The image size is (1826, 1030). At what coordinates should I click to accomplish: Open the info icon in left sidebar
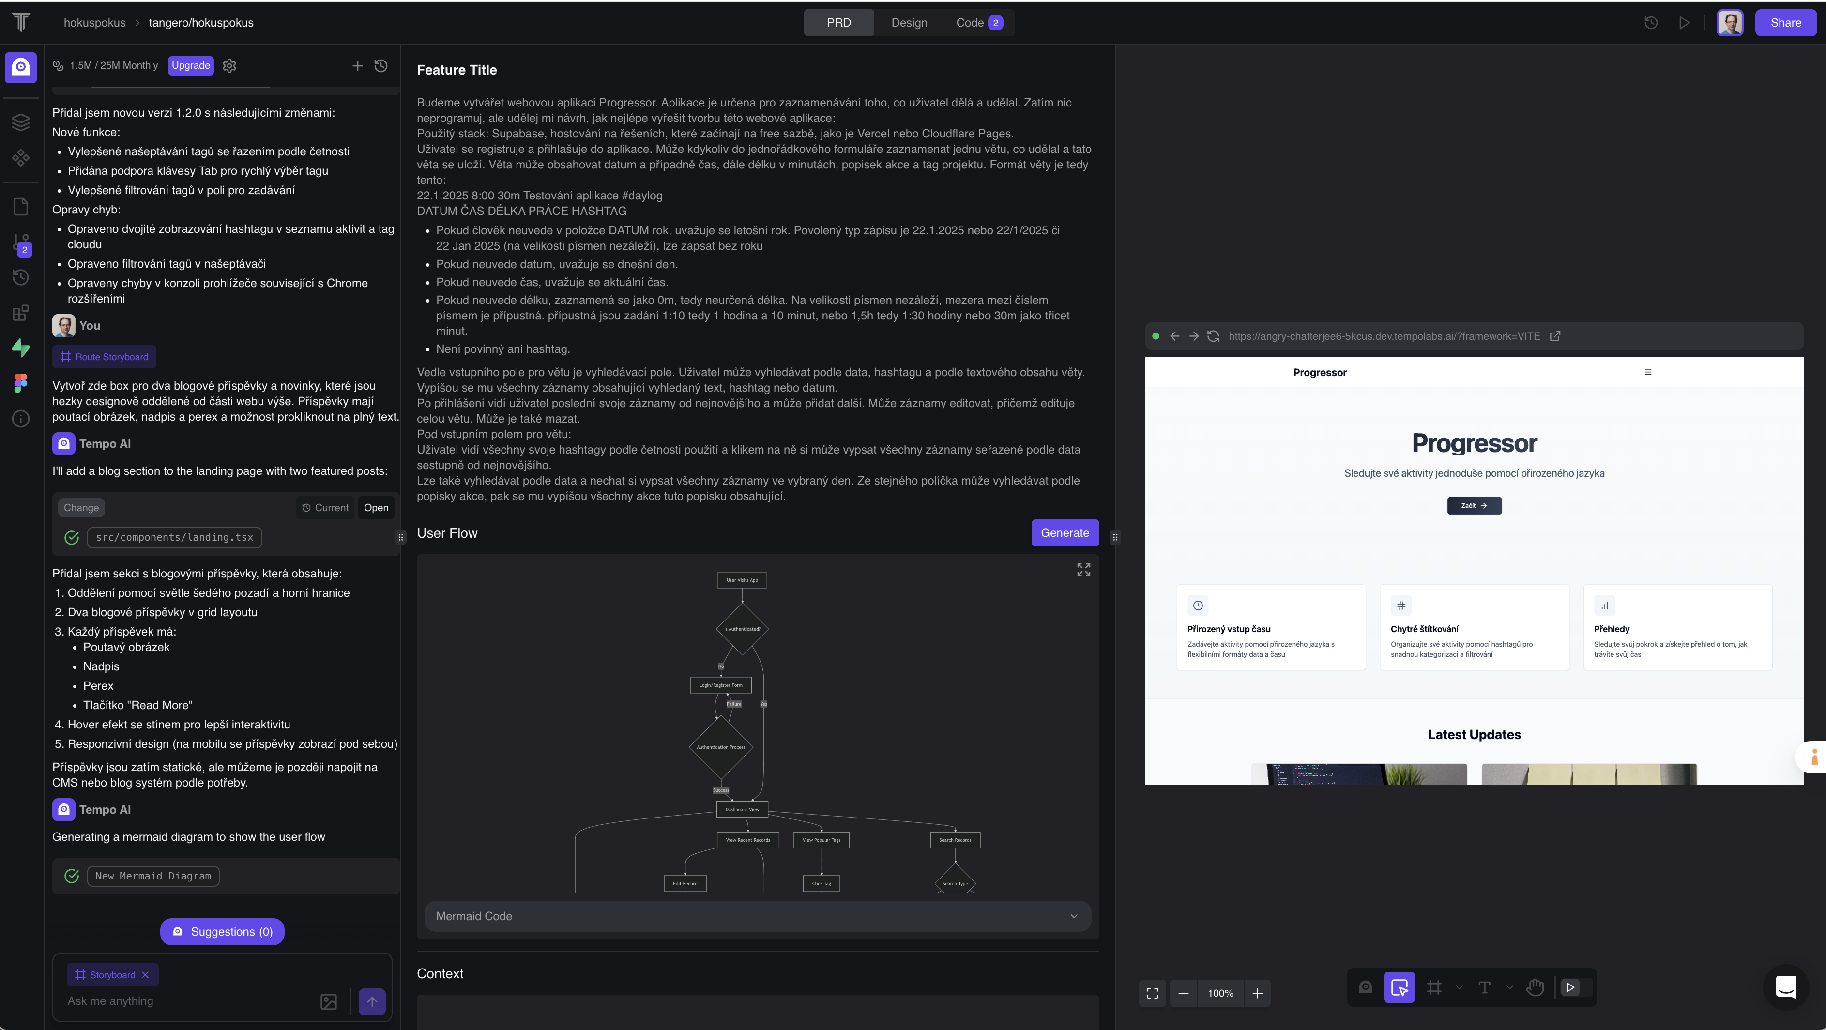(20, 418)
